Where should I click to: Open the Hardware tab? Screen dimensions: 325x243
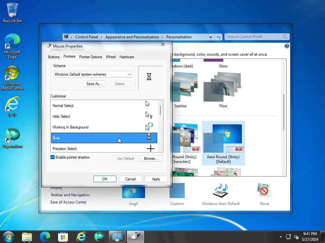pos(127,57)
